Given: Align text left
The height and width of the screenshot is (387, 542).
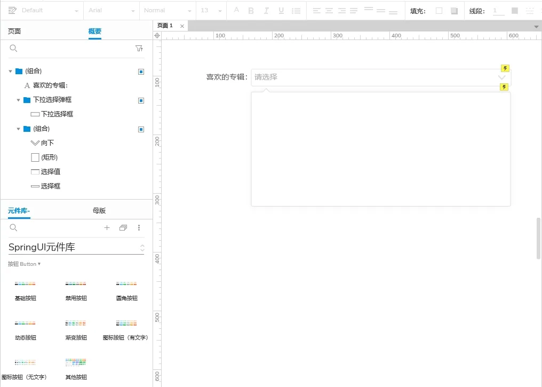Looking at the screenshot, I should (316, 11).
